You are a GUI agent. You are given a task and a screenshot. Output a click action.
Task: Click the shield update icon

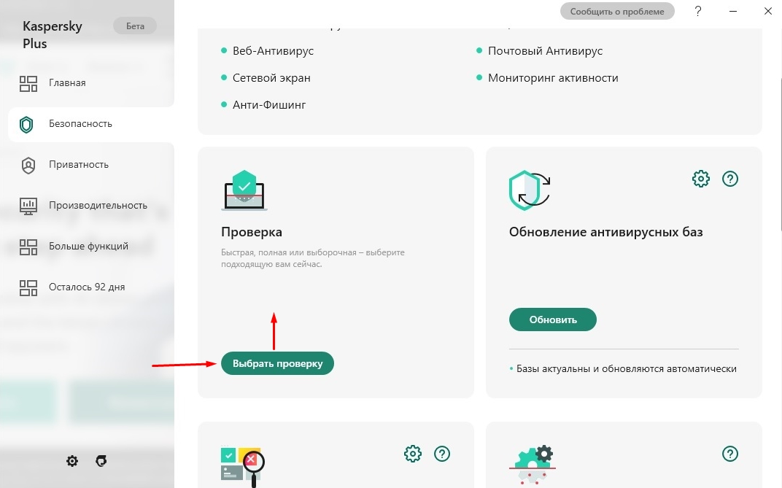(529, 190)
